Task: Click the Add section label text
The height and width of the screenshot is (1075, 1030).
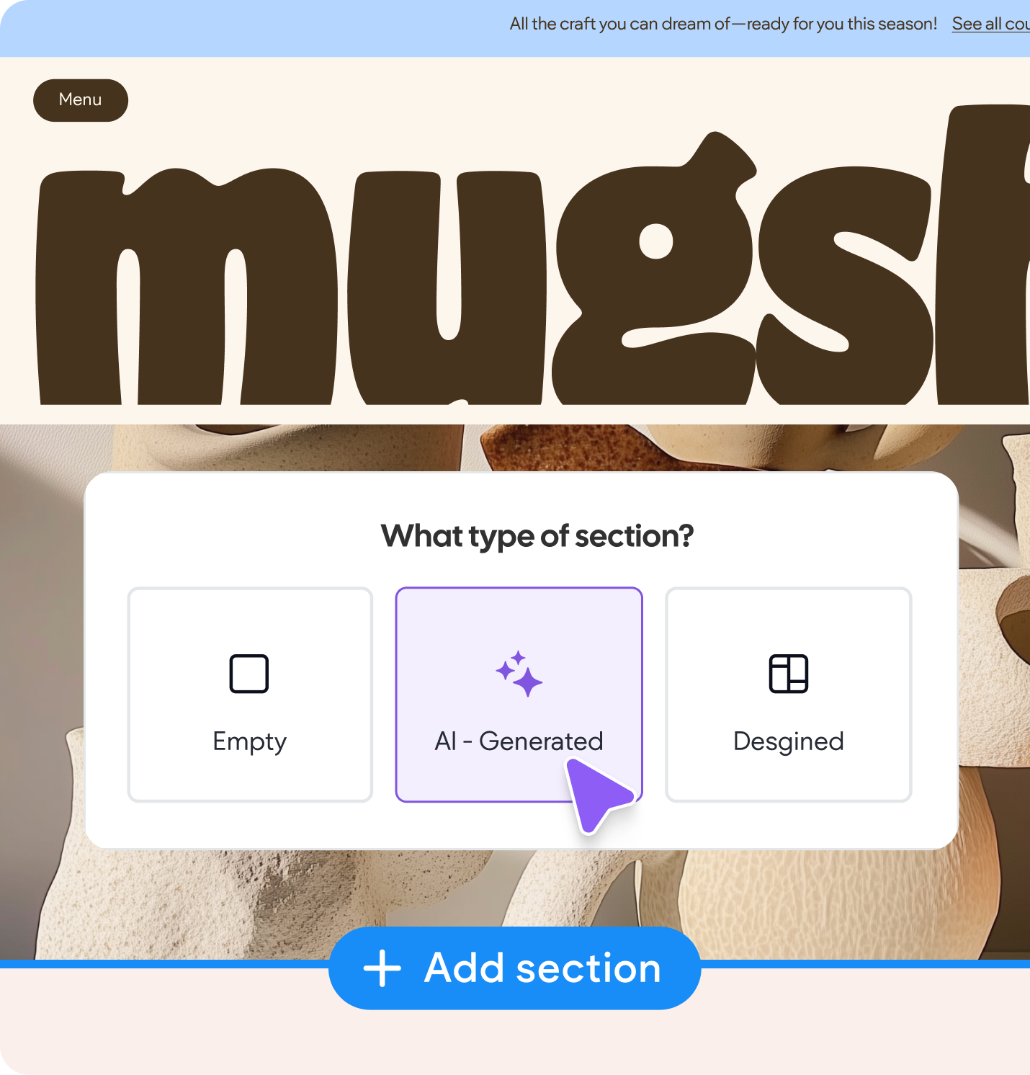Action: point(542,968)
